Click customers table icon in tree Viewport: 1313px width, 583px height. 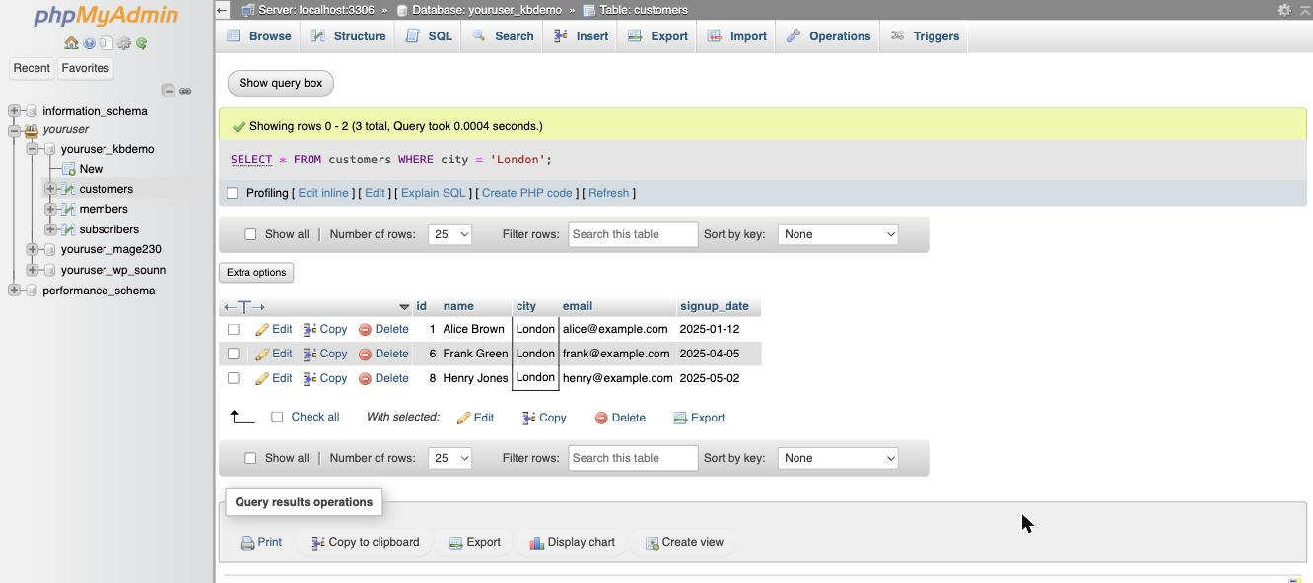click(68, 189)
